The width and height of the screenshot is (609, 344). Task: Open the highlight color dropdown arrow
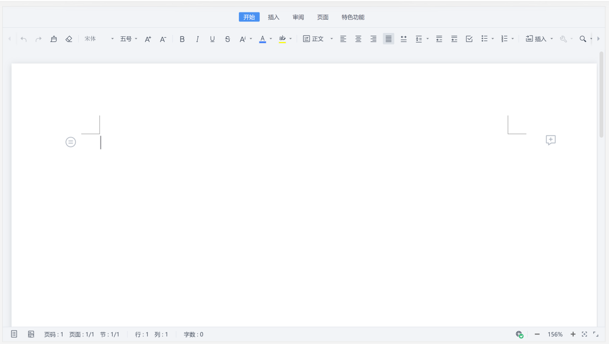click(290, 39)
